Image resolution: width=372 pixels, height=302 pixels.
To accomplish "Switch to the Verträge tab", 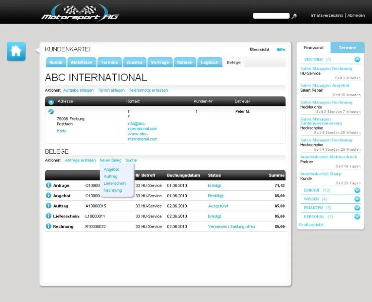I will click(x=160, y=62).
